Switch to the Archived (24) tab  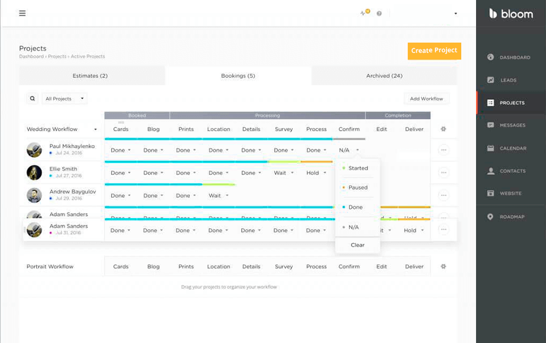point(384,76)
